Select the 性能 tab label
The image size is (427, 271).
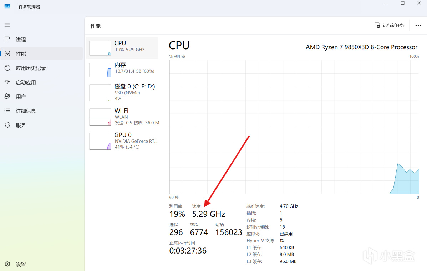click(x=21, y=54)
